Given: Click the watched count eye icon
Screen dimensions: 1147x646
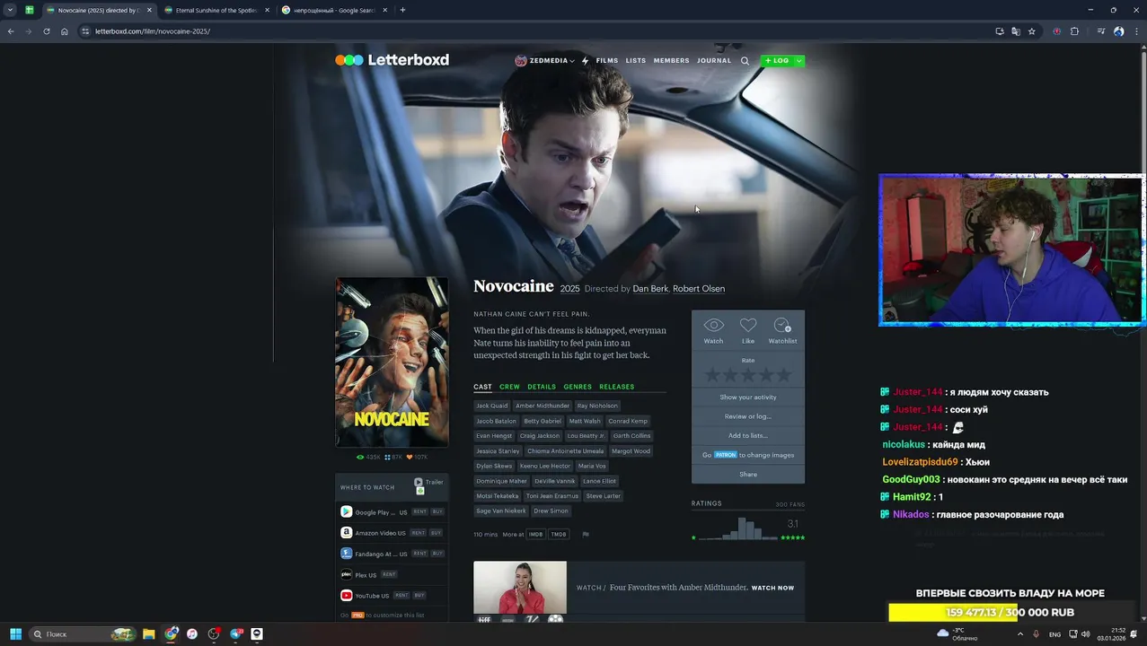Looking at the screenshot, I should (360, 458).
